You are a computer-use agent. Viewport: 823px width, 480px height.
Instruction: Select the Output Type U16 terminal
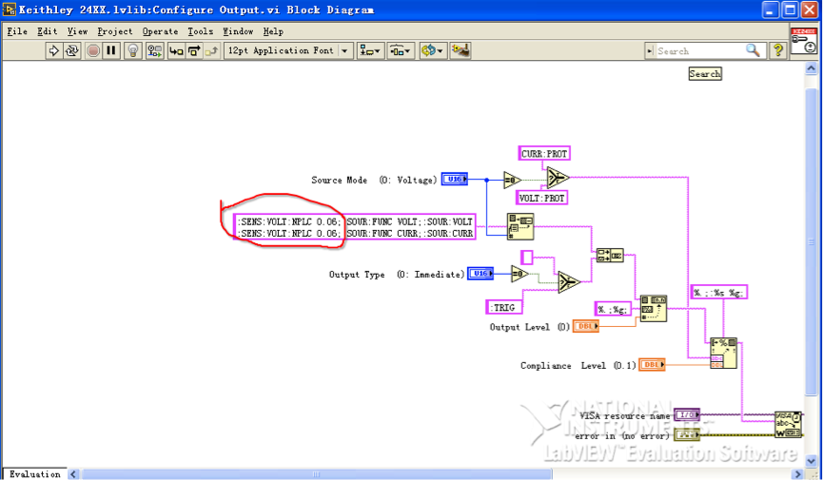pos(480,274)
